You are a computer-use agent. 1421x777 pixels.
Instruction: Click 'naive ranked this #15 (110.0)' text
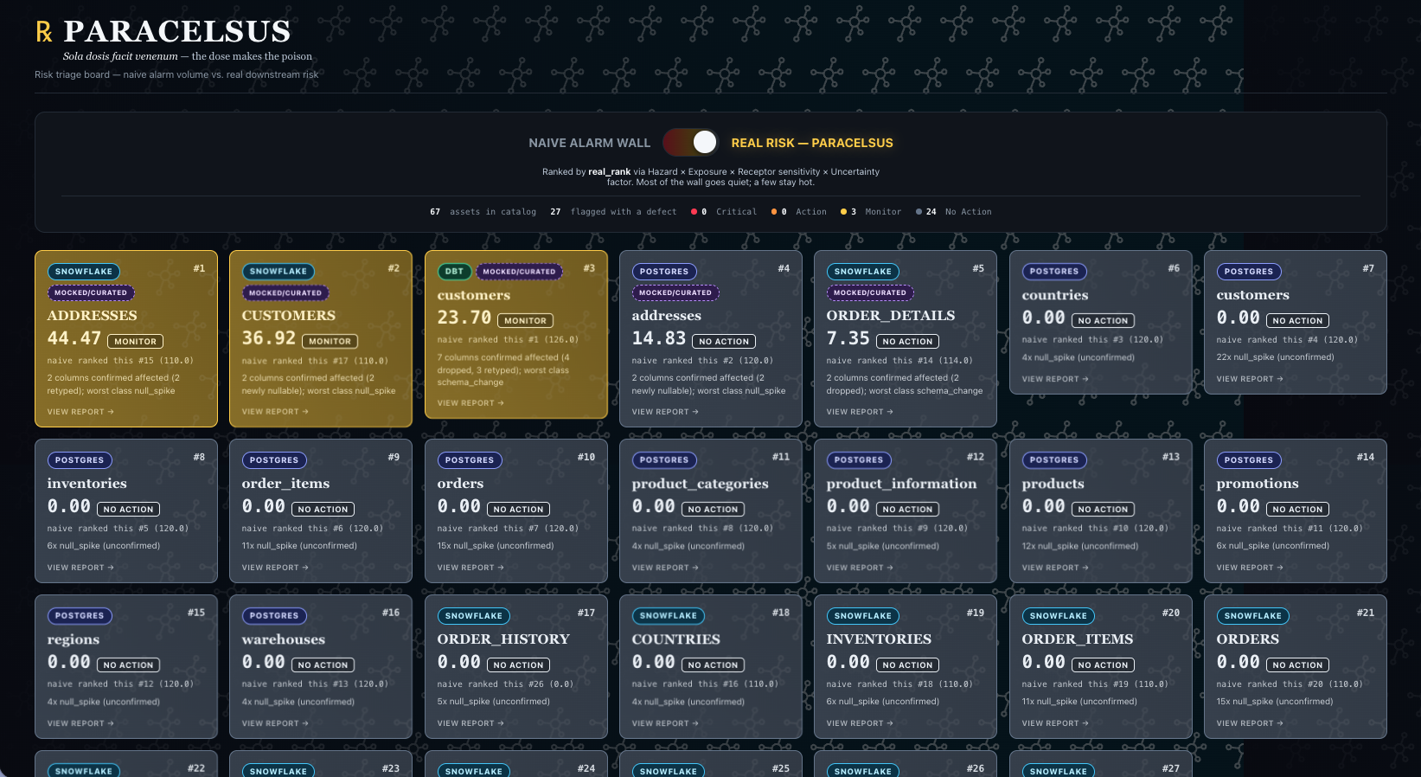tap(120, 361)
